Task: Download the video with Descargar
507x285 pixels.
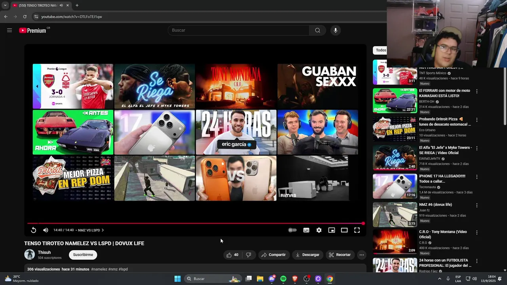Action: click(307, 255)
